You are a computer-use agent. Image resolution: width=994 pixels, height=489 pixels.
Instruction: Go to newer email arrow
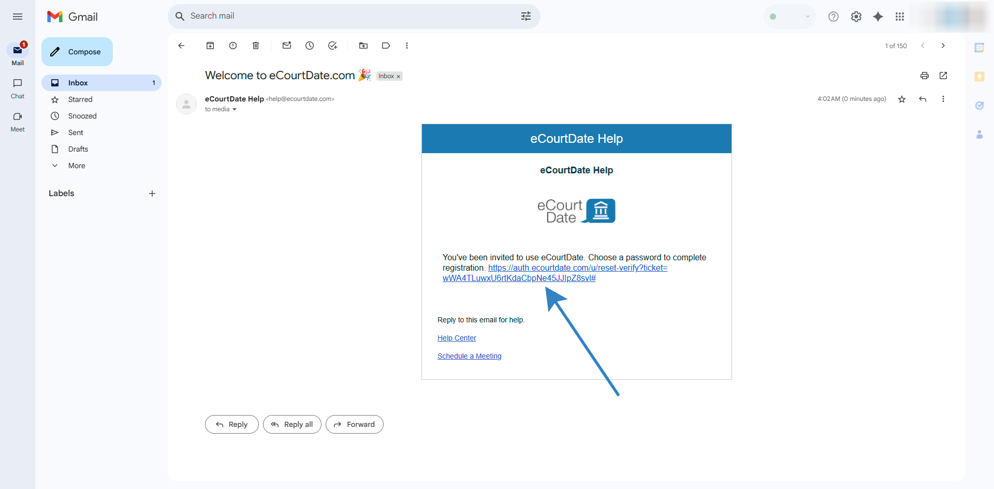923,46
